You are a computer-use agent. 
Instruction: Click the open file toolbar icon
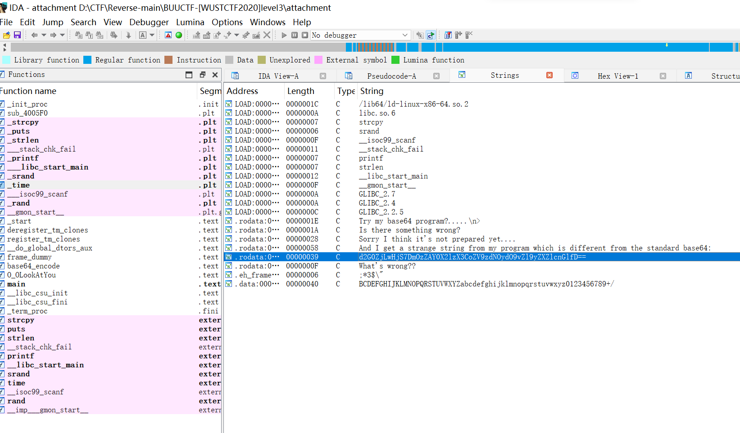click(x=6, y=35)
